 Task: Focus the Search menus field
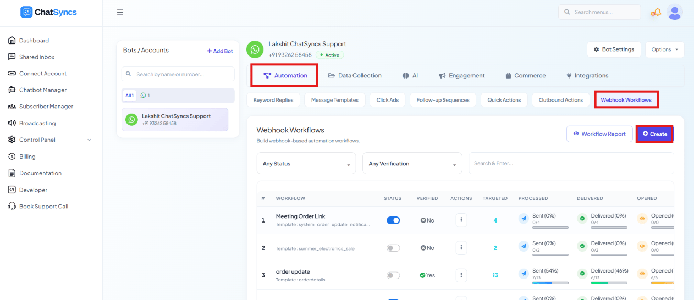click(x=599, y=12)
